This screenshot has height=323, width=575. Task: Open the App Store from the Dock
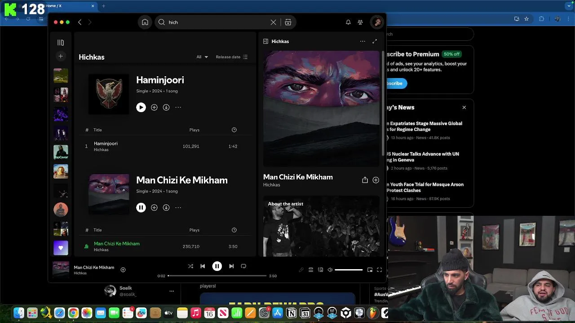[x=278, y=313]
